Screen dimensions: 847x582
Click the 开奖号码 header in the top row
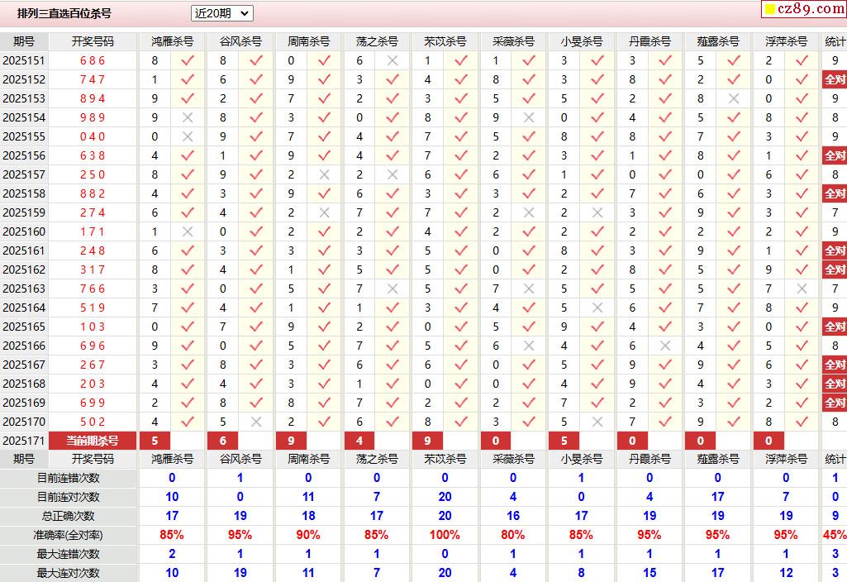(x=93, y=41)
